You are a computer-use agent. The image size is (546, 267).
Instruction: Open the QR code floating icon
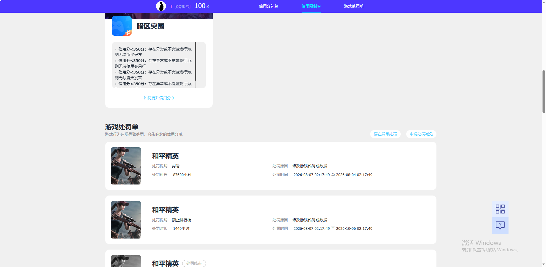coord(500,209)
